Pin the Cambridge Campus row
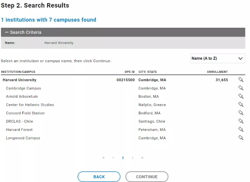Screen dimensions: 250x182 pos(241,88)
